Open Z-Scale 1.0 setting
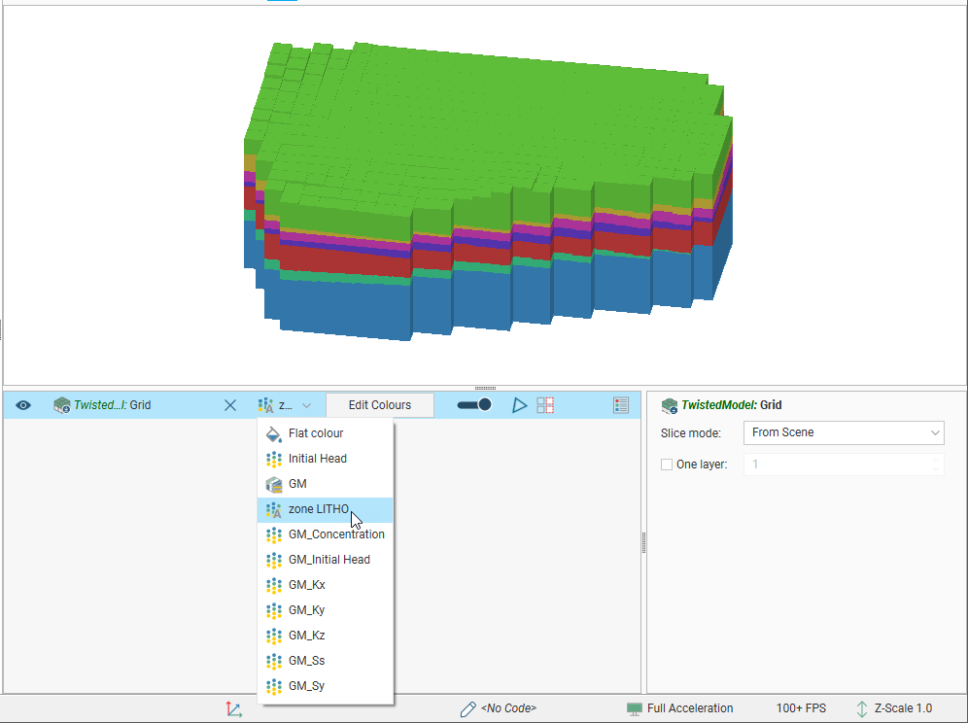This screenshot has height=723, width=968. click(892, 709)
